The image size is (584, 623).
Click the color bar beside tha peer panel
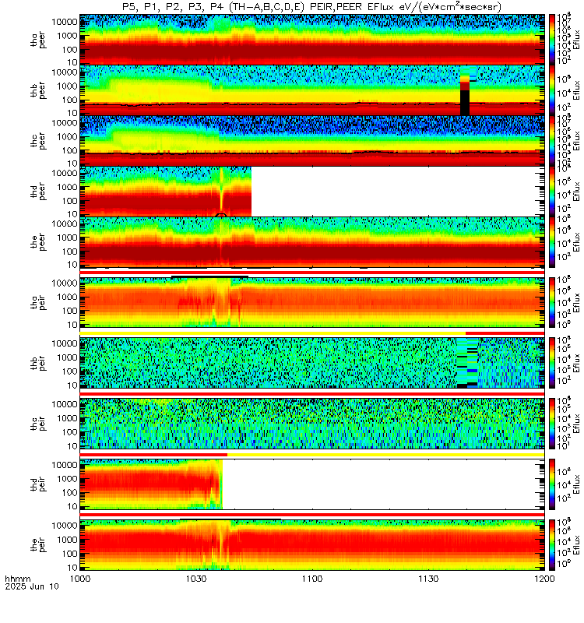[552, 40]
